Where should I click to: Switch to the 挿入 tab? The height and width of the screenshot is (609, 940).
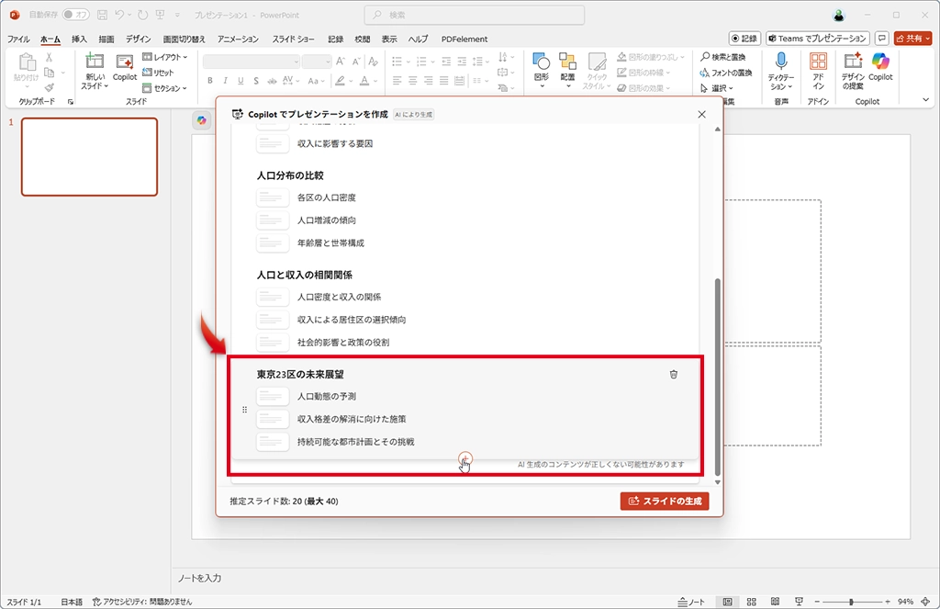click(79, 39)
